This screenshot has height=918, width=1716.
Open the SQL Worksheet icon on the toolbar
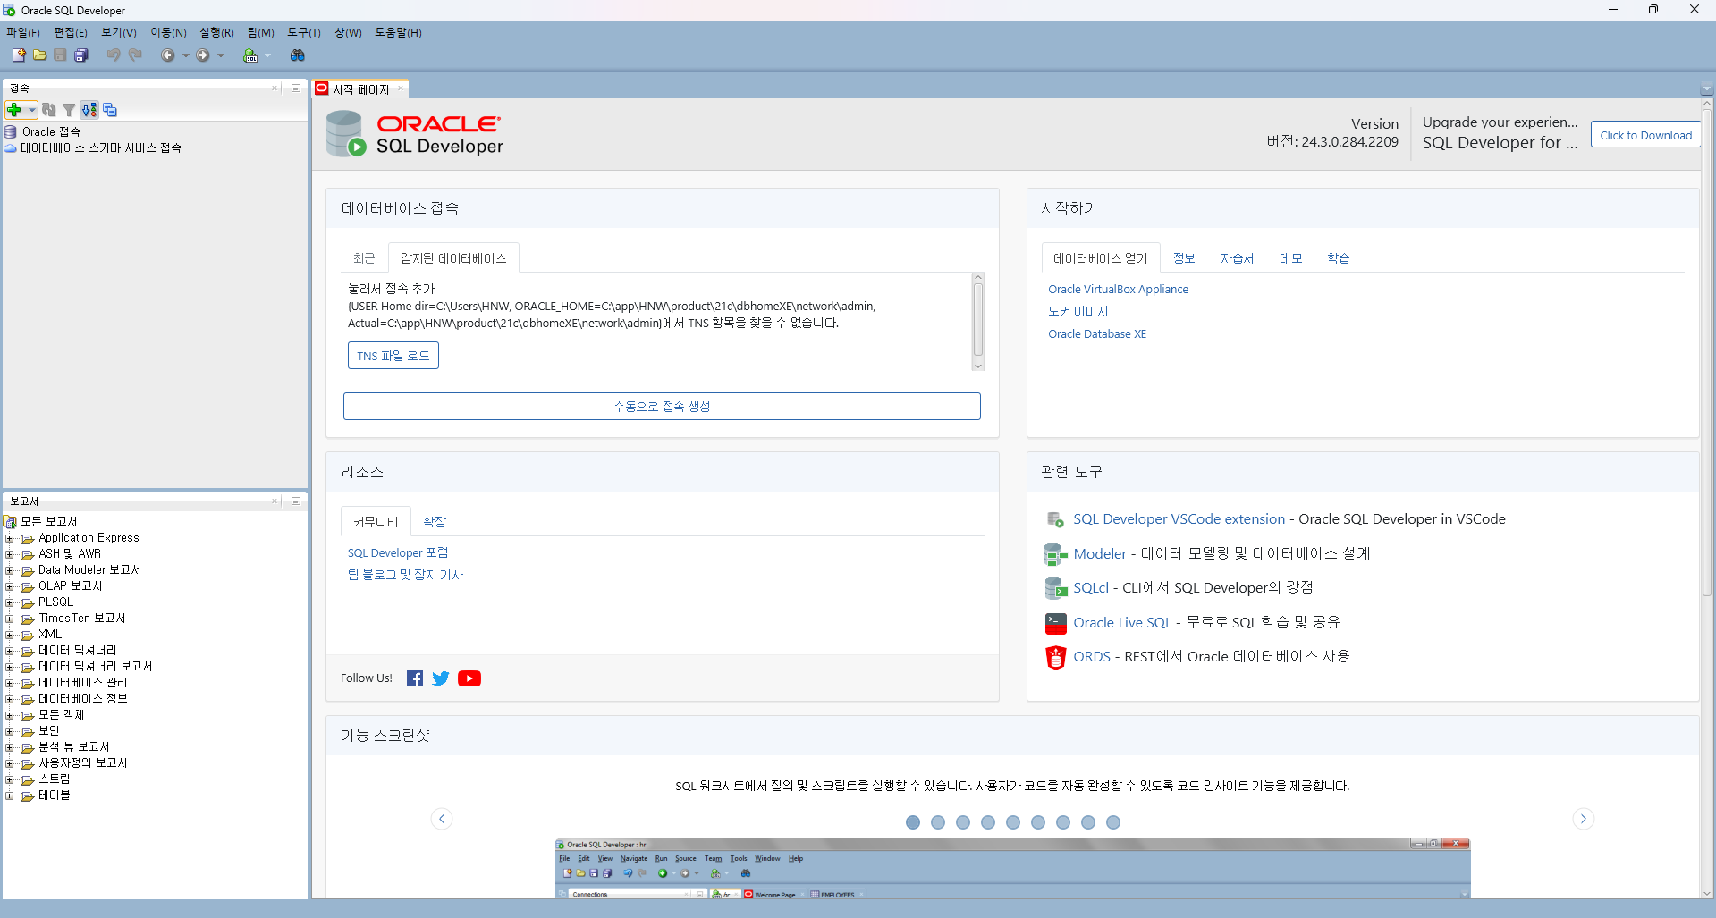pos(250,55)
